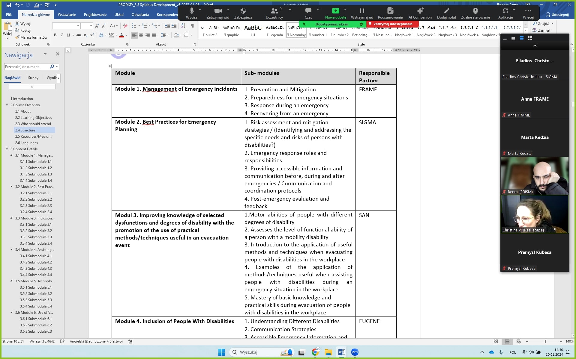
Task: Open the Plik menu
Action: [x=9, y=14]
